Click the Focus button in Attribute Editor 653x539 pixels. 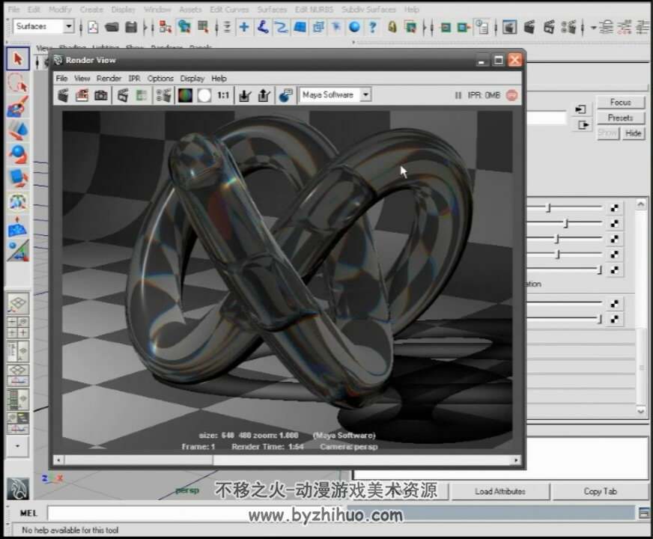[x=621, y=102]
